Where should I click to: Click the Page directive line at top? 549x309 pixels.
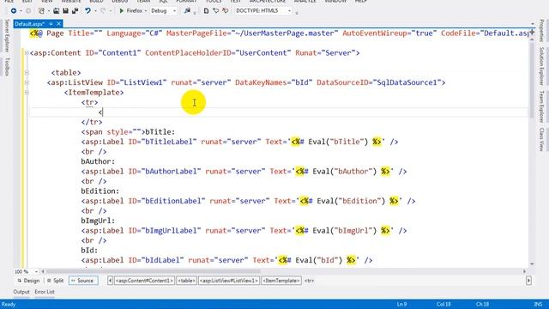coord(279,33)
